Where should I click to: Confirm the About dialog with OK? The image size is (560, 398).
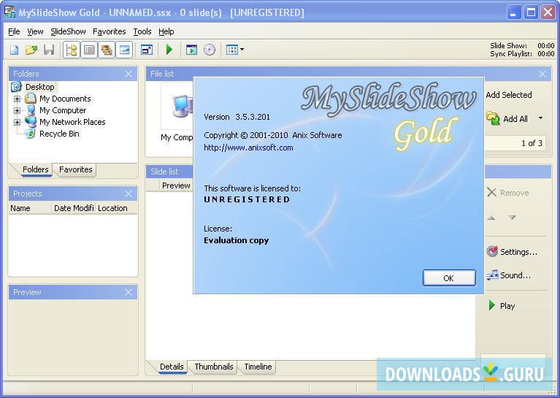(x=449, y=278)
